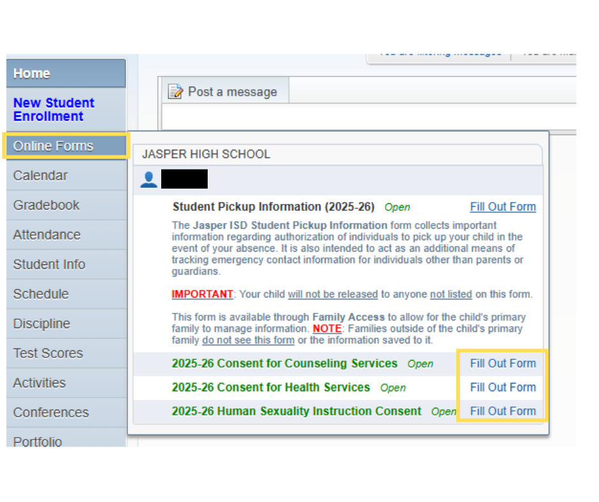The height and width of the screenshot is (502, 599).
Task: Click Open status beside Student Pickup Information
Action: [x=397, y=207]
